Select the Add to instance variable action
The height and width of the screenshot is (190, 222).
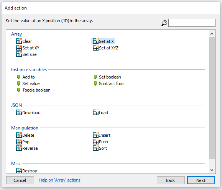(26, 77)
